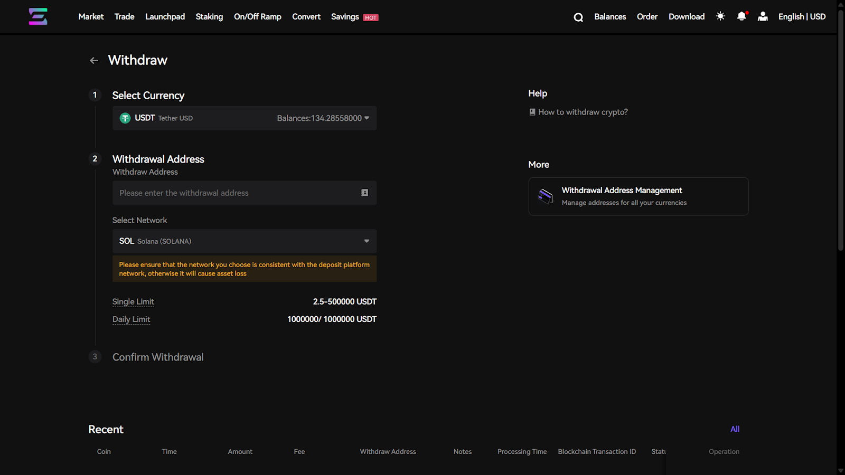This screenshot has width=845, height=475.
Task: Click the Balances link in header
Action: point(610,17)
